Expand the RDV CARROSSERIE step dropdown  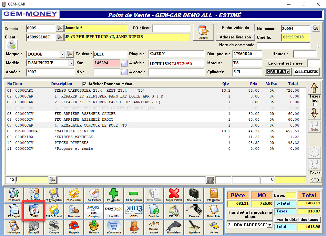[x=270, y=225]
